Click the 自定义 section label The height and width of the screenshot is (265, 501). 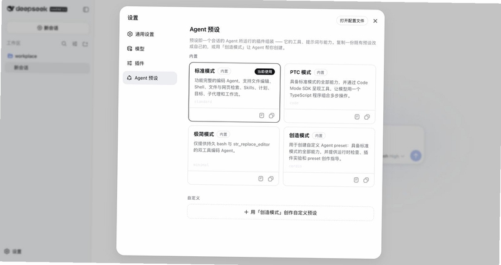(x=194, y=198)
